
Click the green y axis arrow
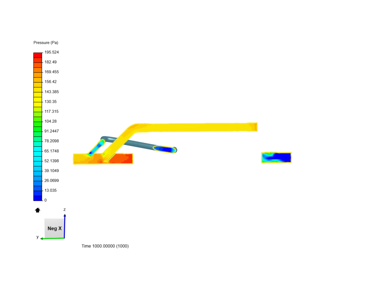[53, 238]
